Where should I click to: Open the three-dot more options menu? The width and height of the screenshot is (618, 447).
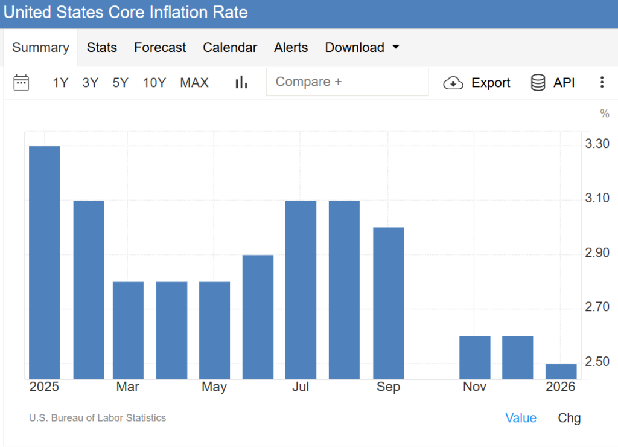tap(601, 83)
